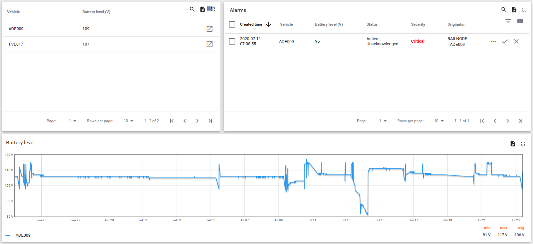Image resolution: width=533 pixels, height=244 pixels.
Task: Sort Vehicle table by Vehicle column
Action: [13, 12]
